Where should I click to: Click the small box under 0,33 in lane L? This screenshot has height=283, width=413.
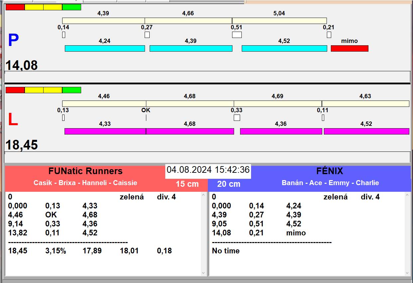[237, 118]
